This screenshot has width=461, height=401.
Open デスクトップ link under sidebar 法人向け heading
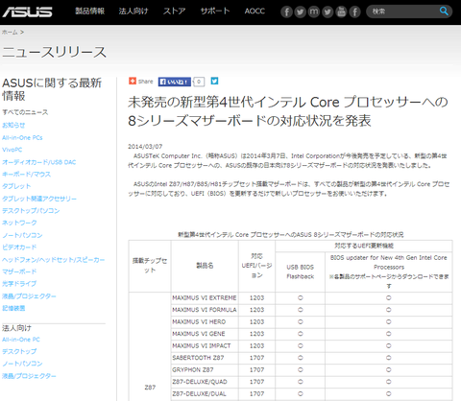(19, 351)
